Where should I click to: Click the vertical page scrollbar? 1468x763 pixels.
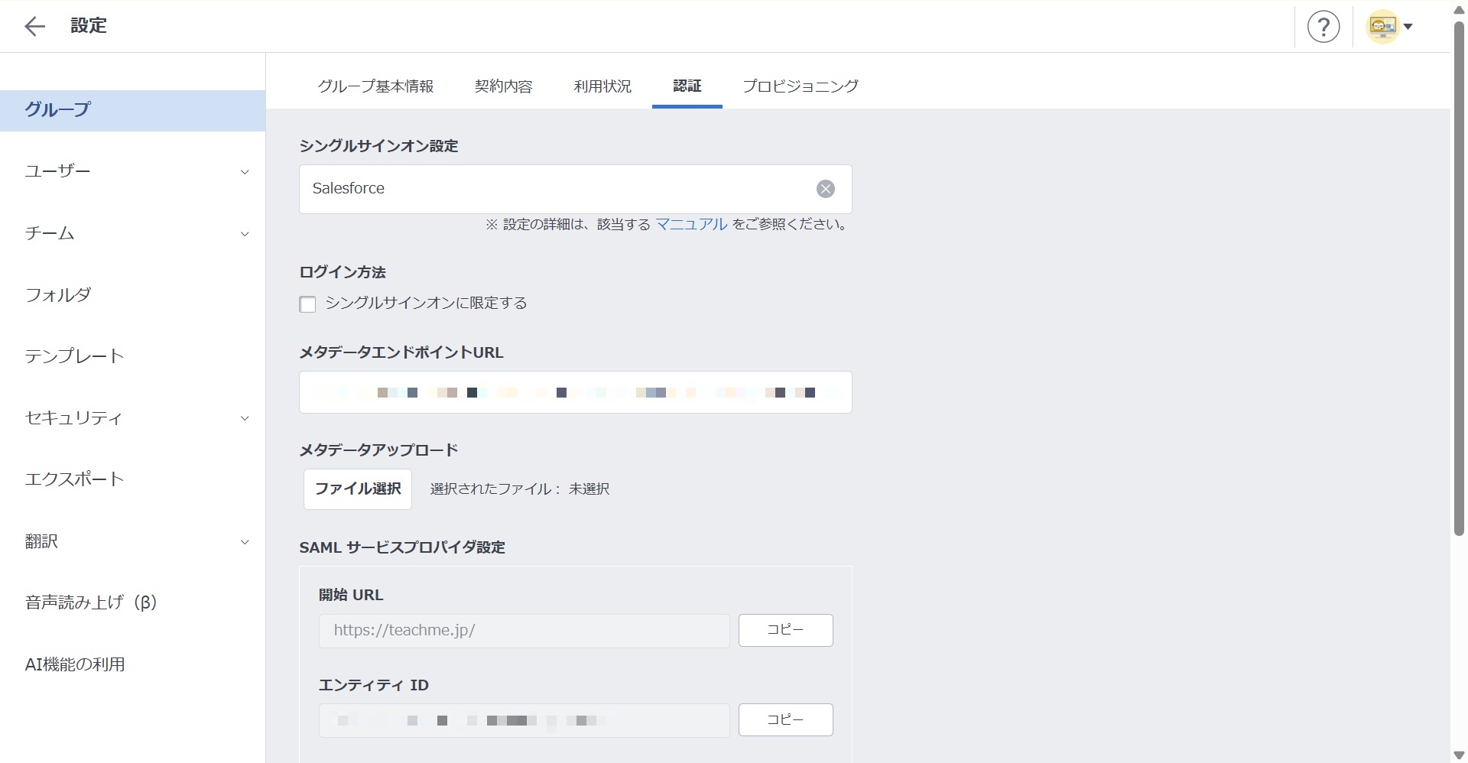[1458, 275]
